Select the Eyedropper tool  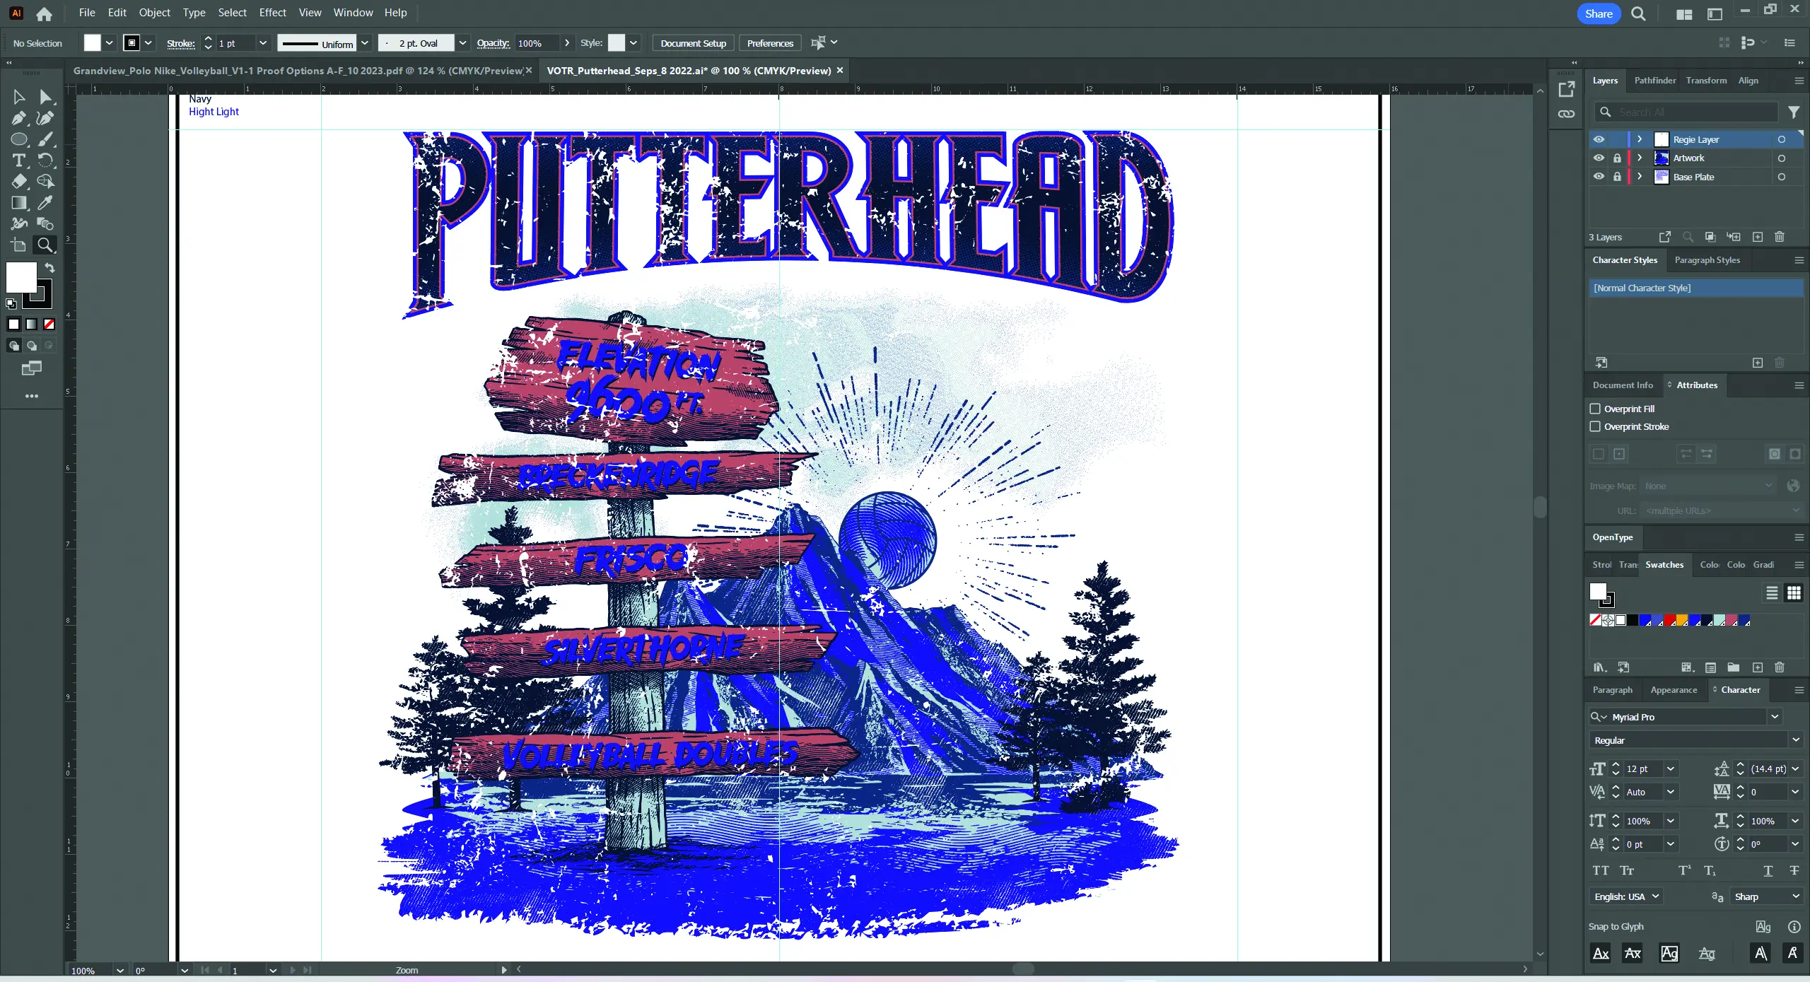click(x=45, y=203)
